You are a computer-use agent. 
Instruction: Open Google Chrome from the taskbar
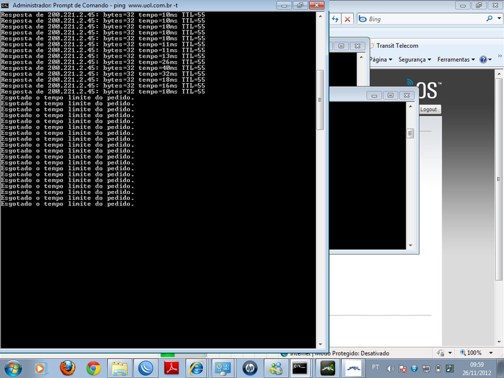pos(93,369)
